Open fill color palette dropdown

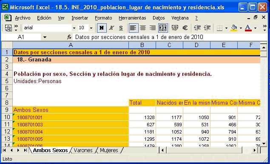(x=241, y=28)
